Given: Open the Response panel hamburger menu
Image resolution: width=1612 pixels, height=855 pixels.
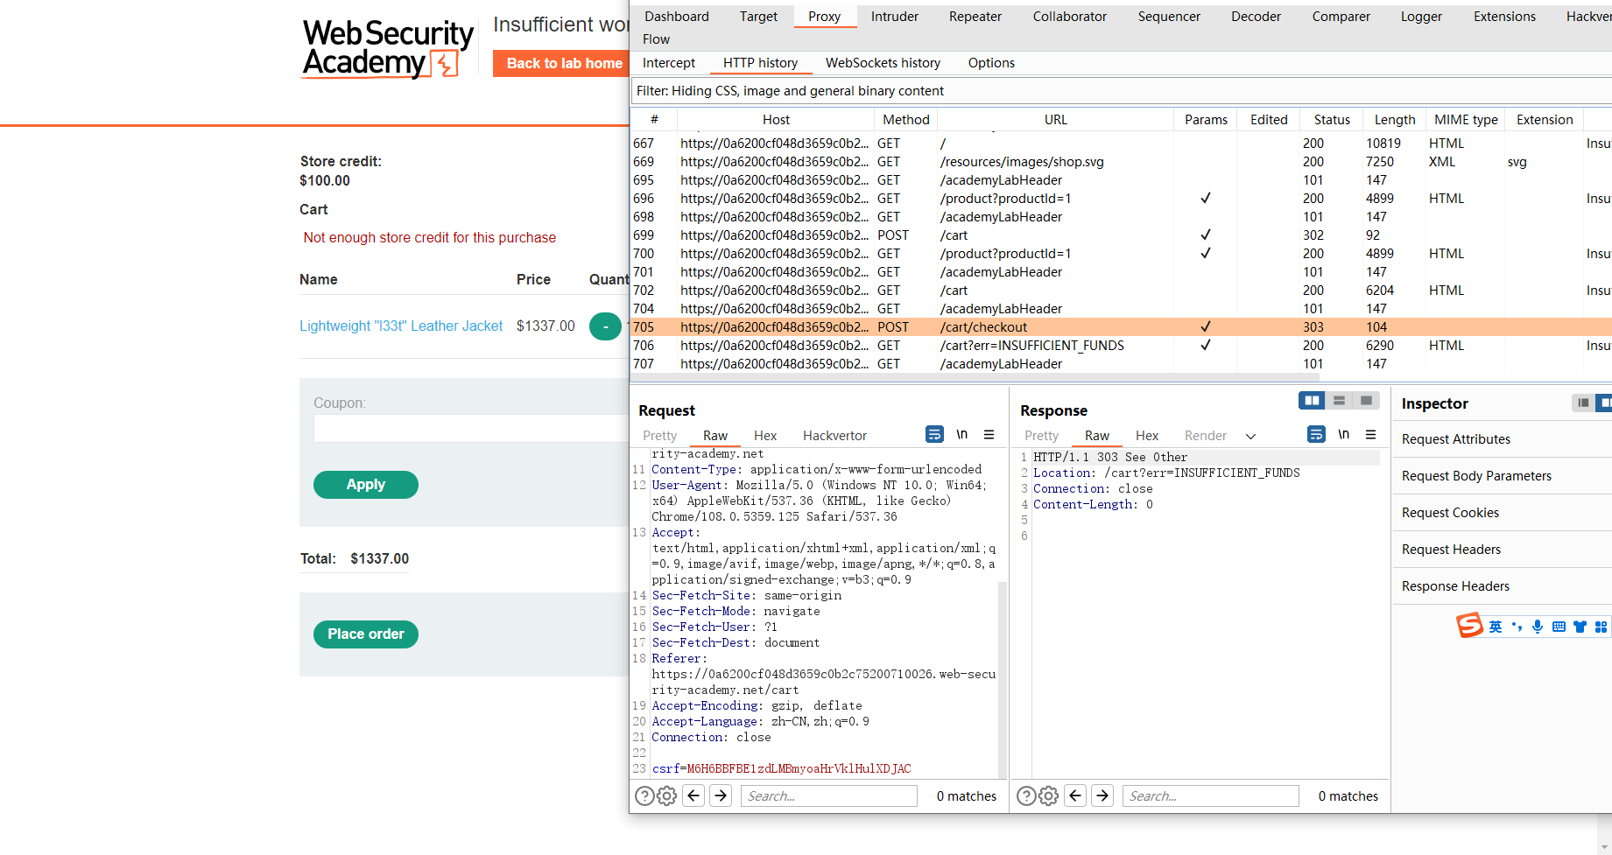Looking at the screenshot, I should pos(1370,434).
